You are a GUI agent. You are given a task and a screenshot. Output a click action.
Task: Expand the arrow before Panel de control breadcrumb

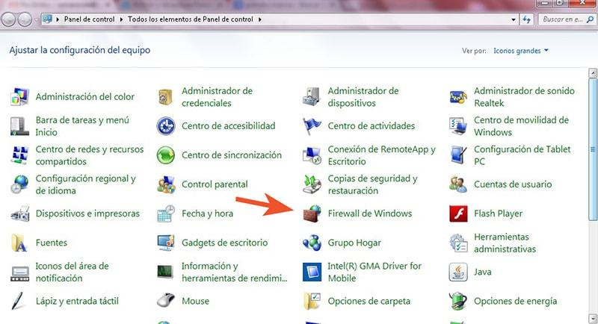point(58,19)
